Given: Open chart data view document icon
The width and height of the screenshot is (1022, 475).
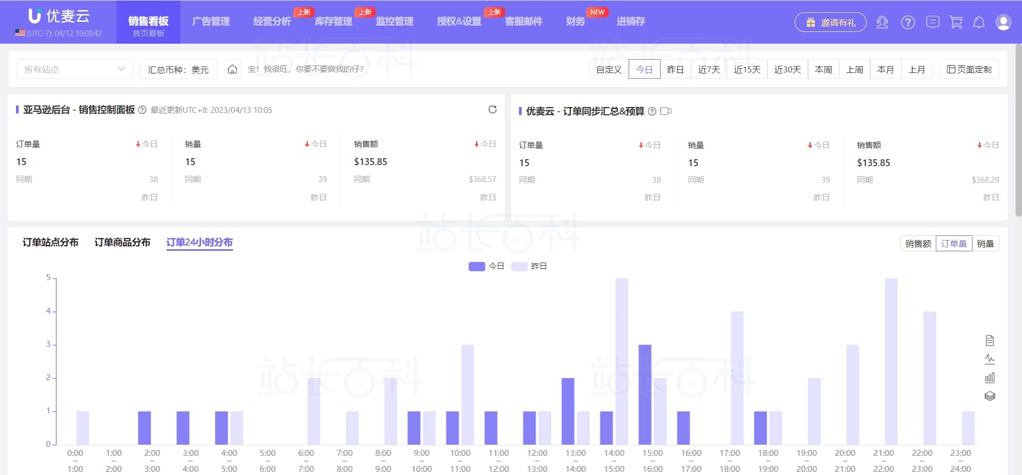Looking at the screenshot, I should pyautogui.click(x=990, y=340).
